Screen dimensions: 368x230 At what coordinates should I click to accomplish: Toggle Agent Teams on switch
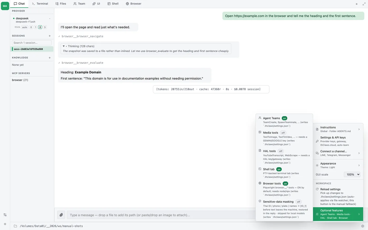(x=284, y=118)
